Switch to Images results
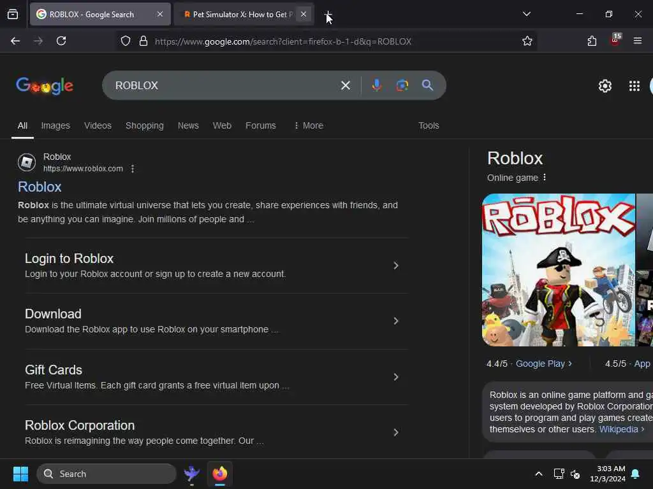 (x=55, y=125)
